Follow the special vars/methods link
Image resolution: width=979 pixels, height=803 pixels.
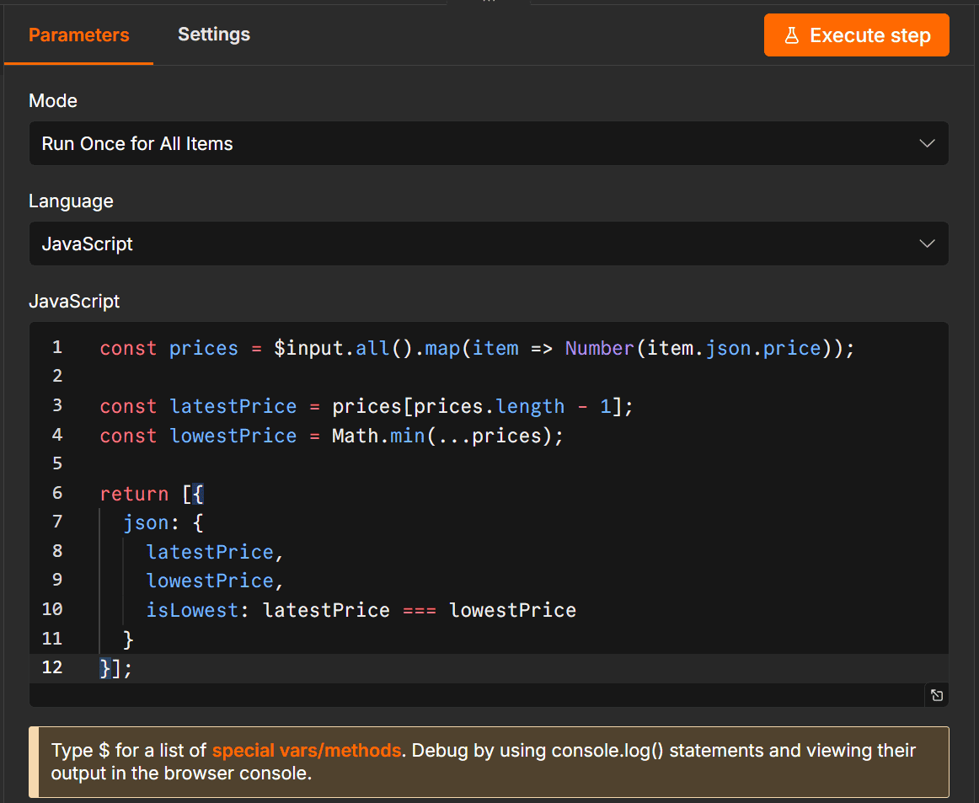coord(306,750)
